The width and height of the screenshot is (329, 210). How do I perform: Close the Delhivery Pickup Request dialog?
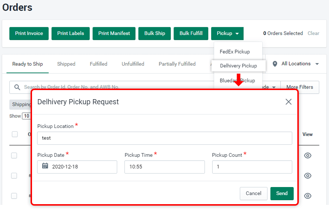(x=288, y=102)
